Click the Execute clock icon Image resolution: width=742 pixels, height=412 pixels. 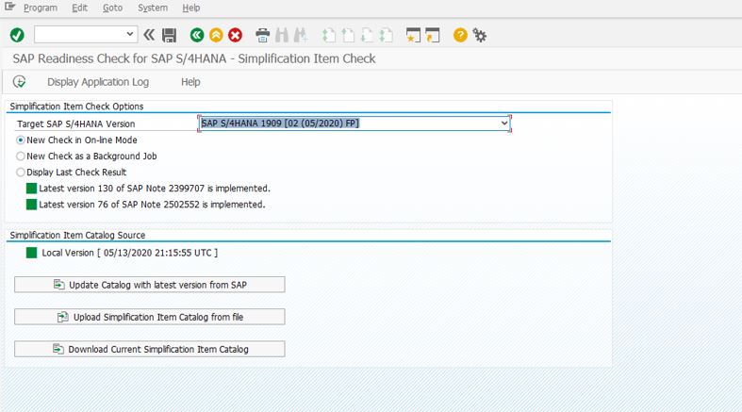tap(19, 82)
